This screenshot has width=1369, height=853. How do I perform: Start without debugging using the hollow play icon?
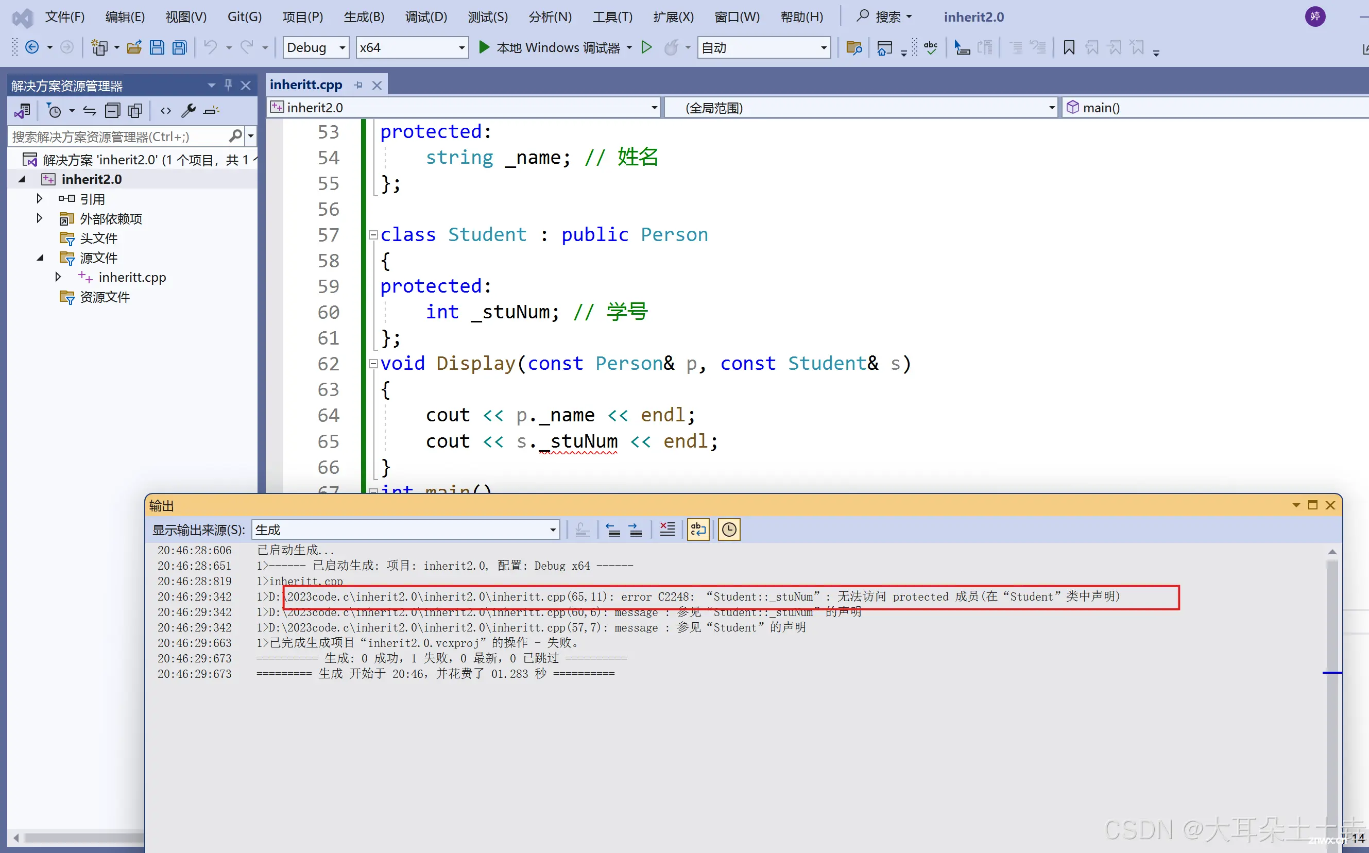coord(647,47)
